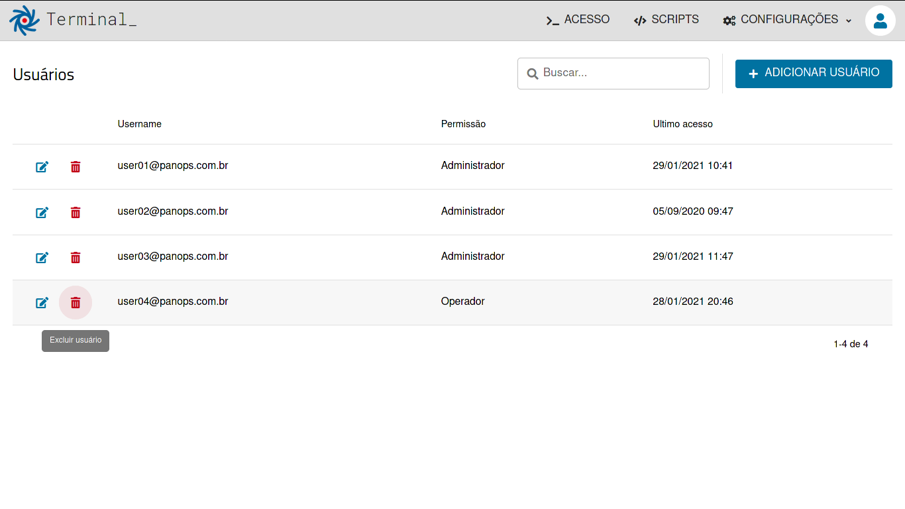Select username user03@panops.com.br
Image resolution: width=905 pixels, height=509 pixels.
click(173, 256)
